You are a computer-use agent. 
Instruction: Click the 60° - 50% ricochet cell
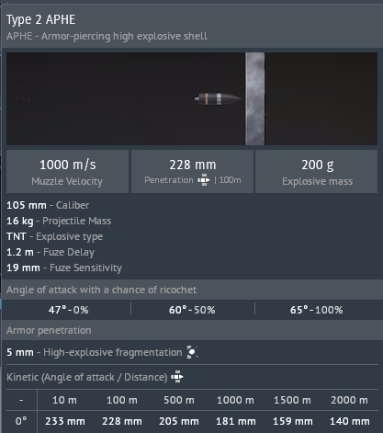192,310
